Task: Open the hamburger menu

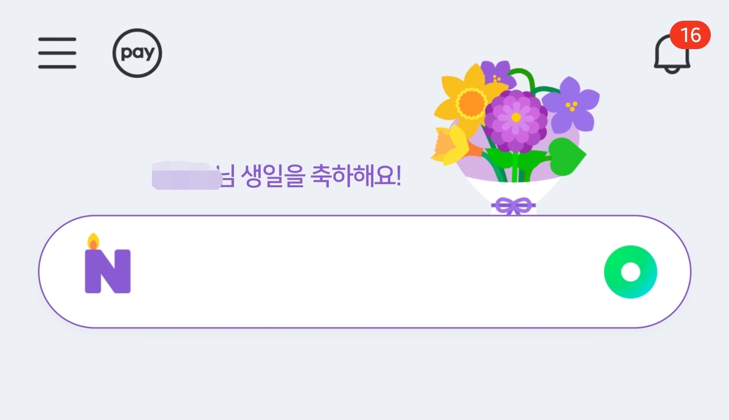Action: tap(57, 53)
